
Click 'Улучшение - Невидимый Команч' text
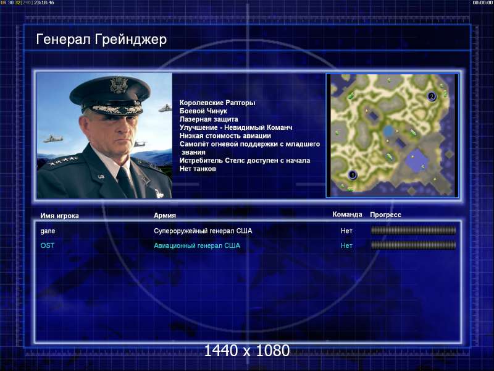click(236, 127)
